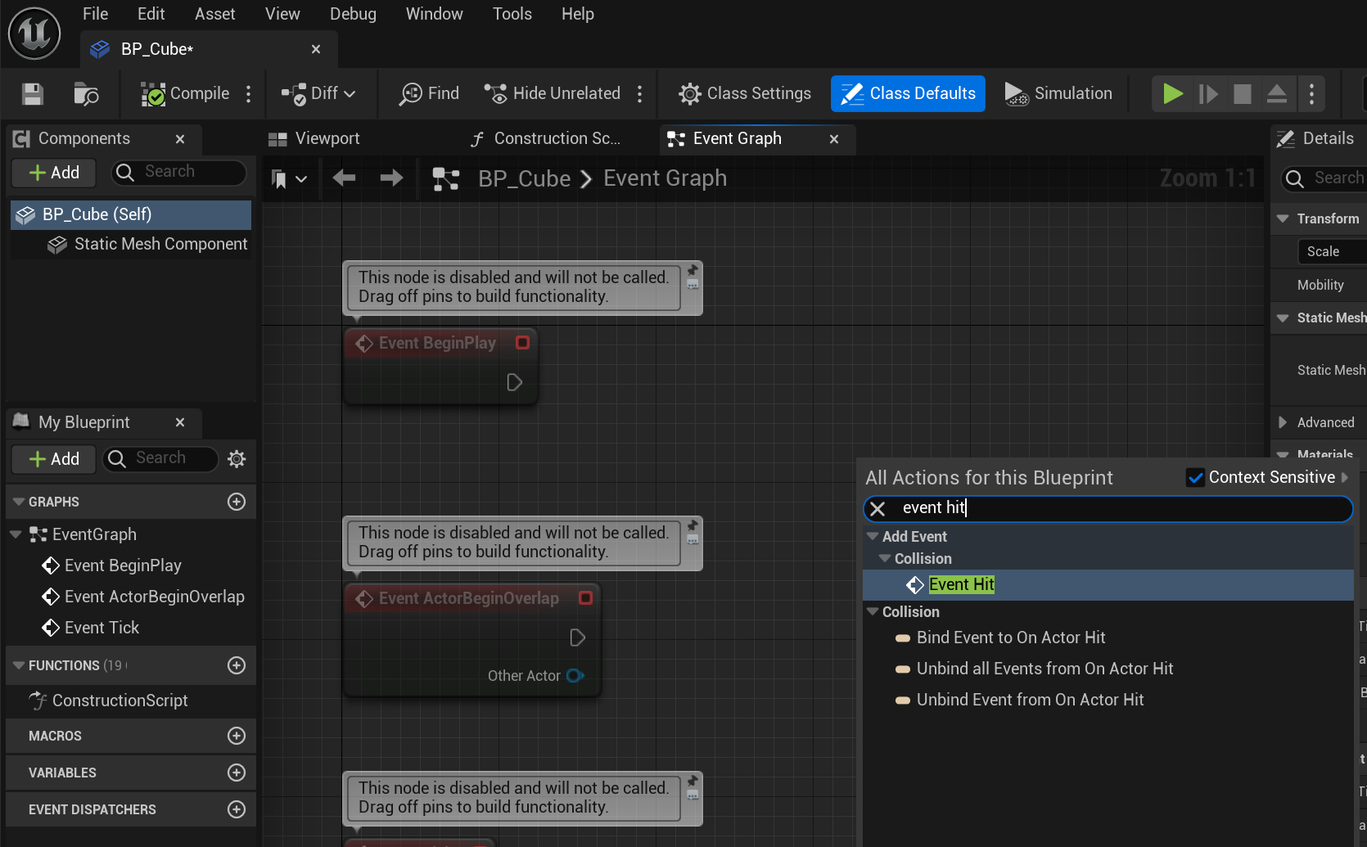Image resolution: width=1367 pixels, height=847 pixels.
Task: Close the Event Graph tab
Action: (x=834, y=139)
